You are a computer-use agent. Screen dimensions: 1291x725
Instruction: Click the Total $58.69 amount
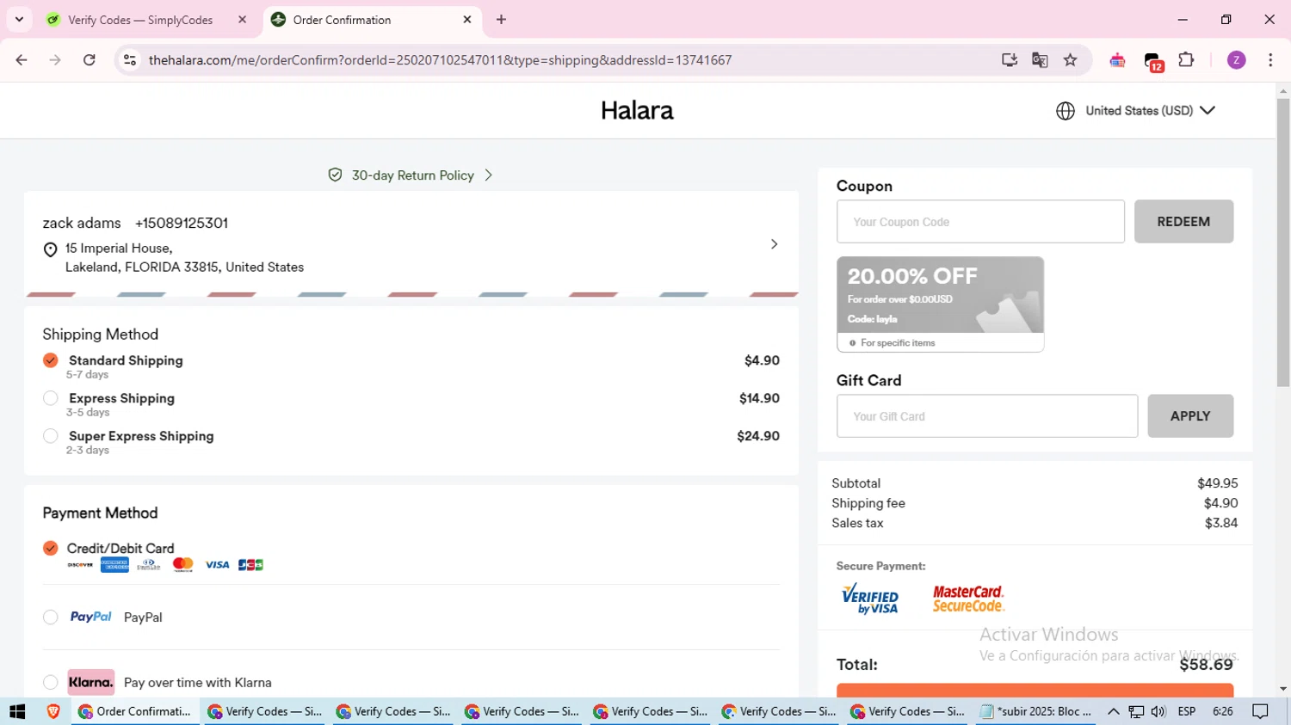[x=1206, y=664]
